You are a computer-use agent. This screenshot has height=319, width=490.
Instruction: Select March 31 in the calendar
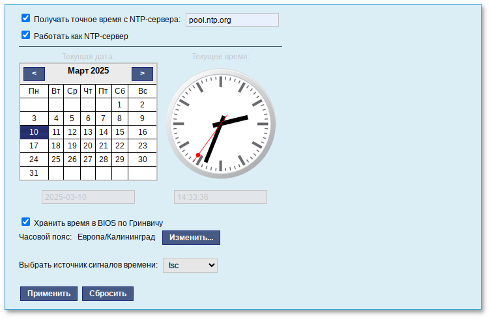[x=34, y=173]
